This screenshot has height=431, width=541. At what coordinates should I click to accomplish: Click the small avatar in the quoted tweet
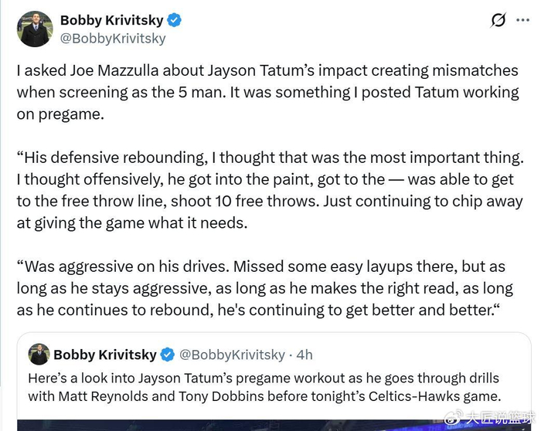(39, 355)
